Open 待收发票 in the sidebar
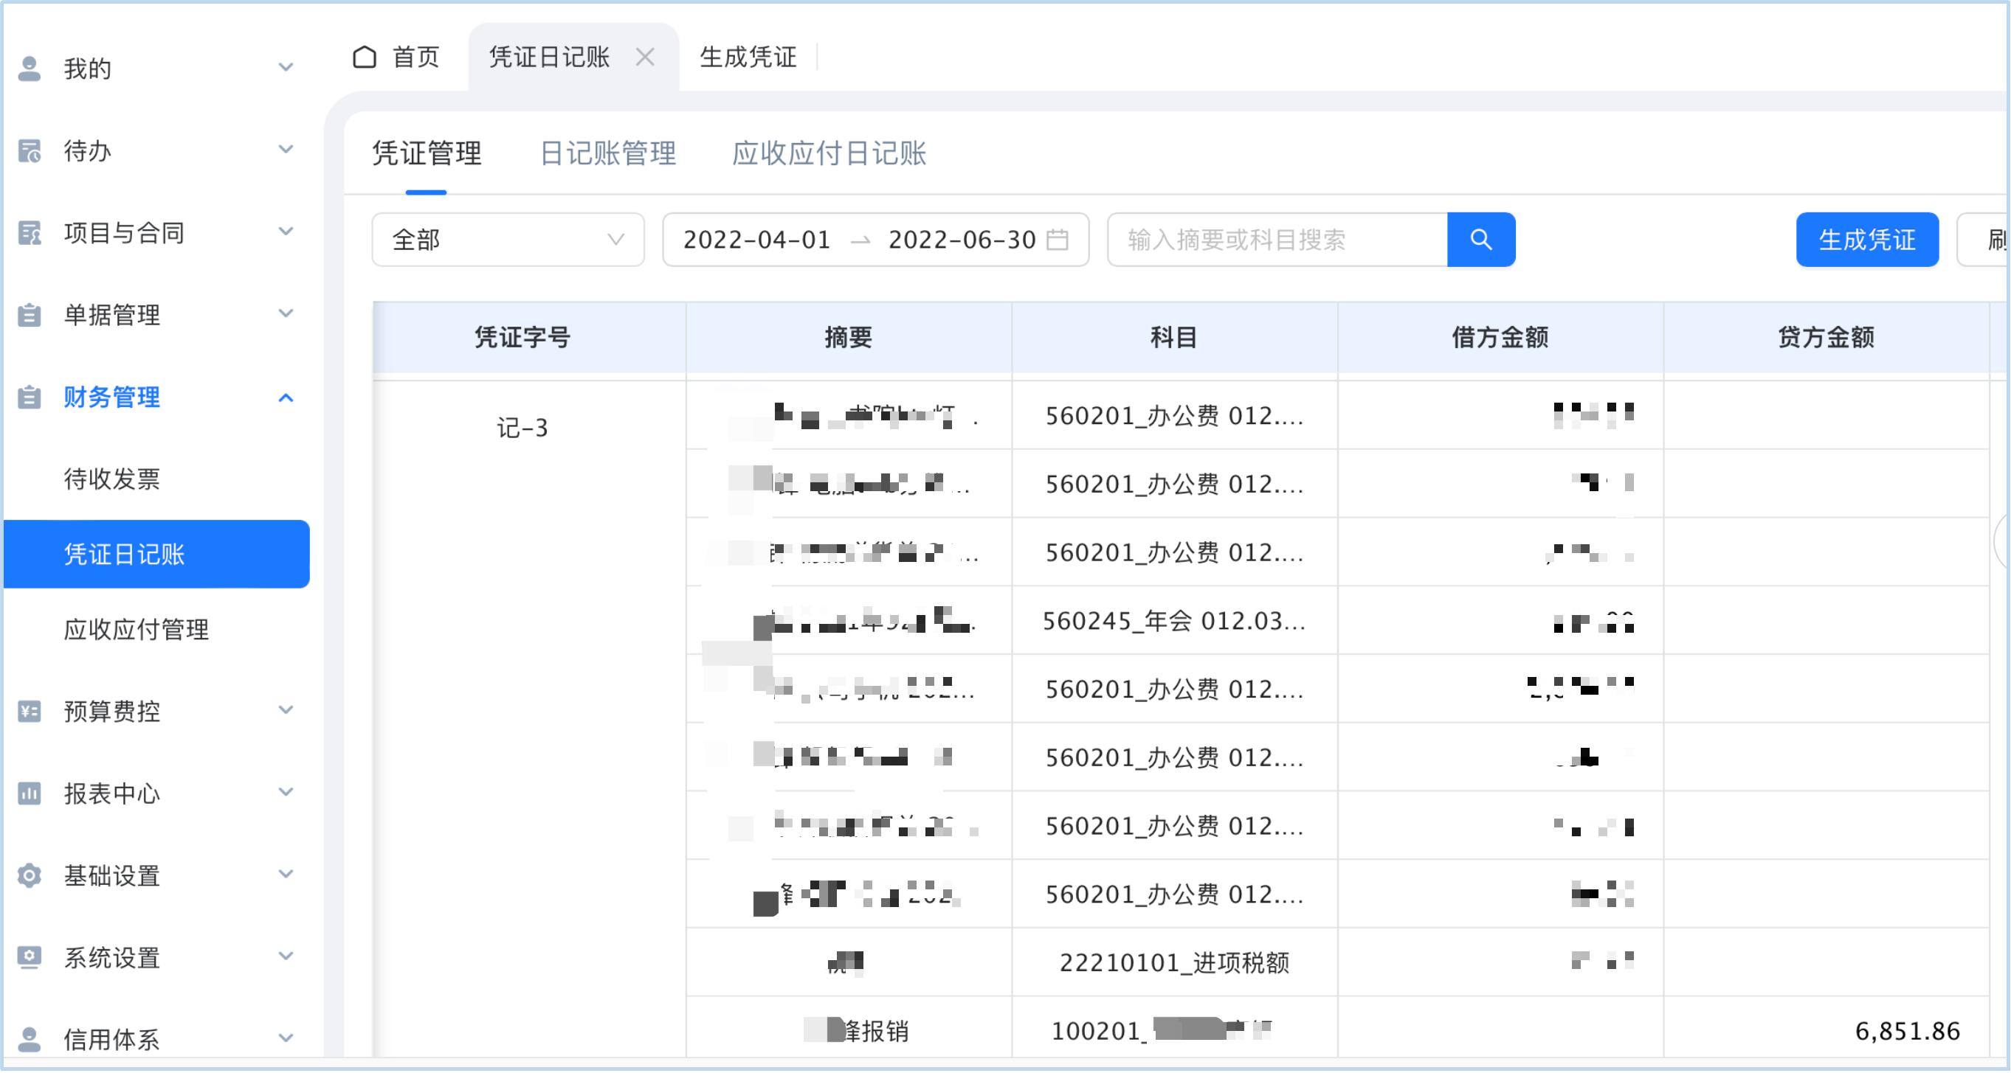This screenshot has width=2011, height=1073. (x=111, y=479)
